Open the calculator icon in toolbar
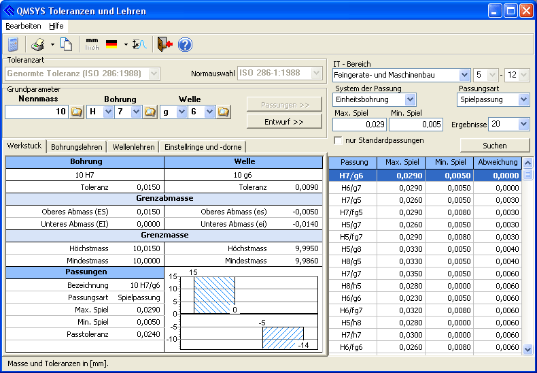537x373 pixels. pyautogui.click(x=13, y=44)
